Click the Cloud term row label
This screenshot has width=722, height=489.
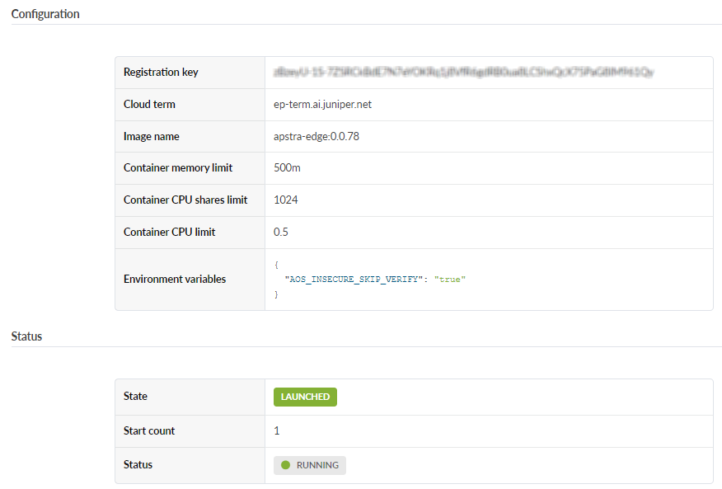point(149,105)
